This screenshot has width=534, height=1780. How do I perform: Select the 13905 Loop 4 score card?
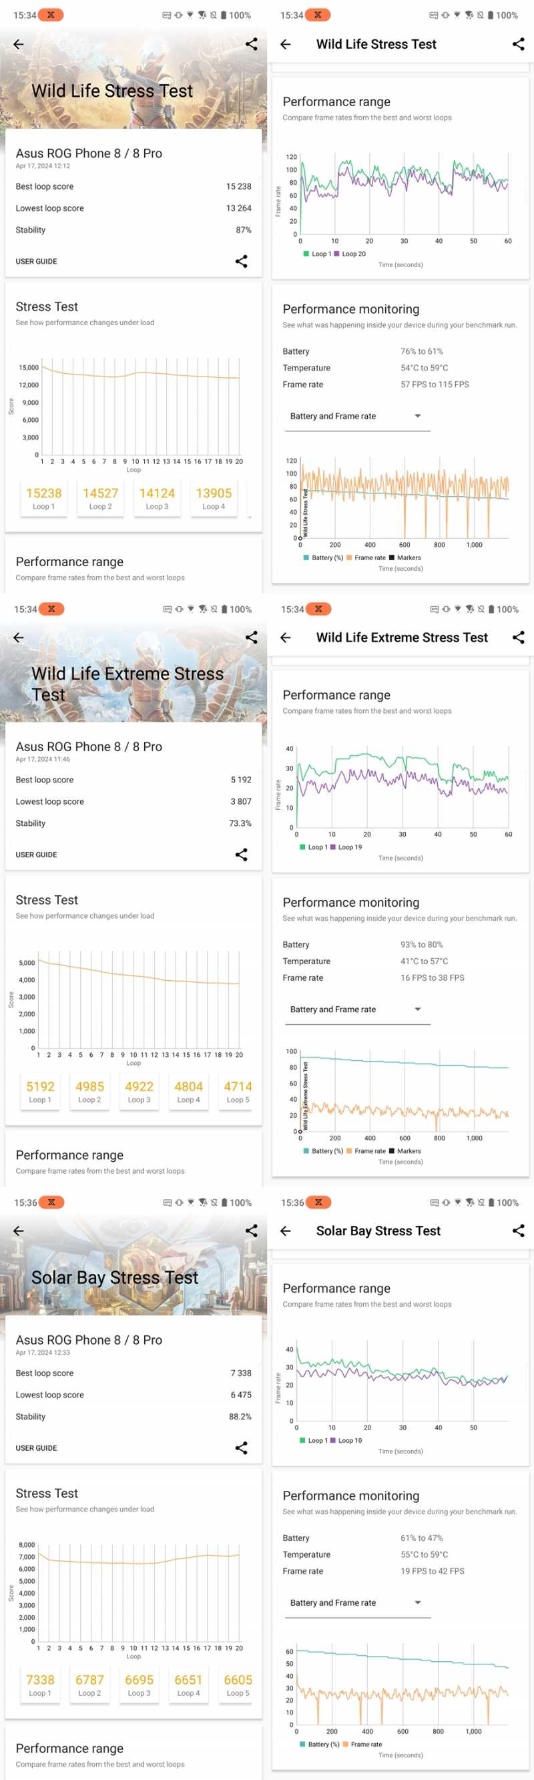pos(214,499)
